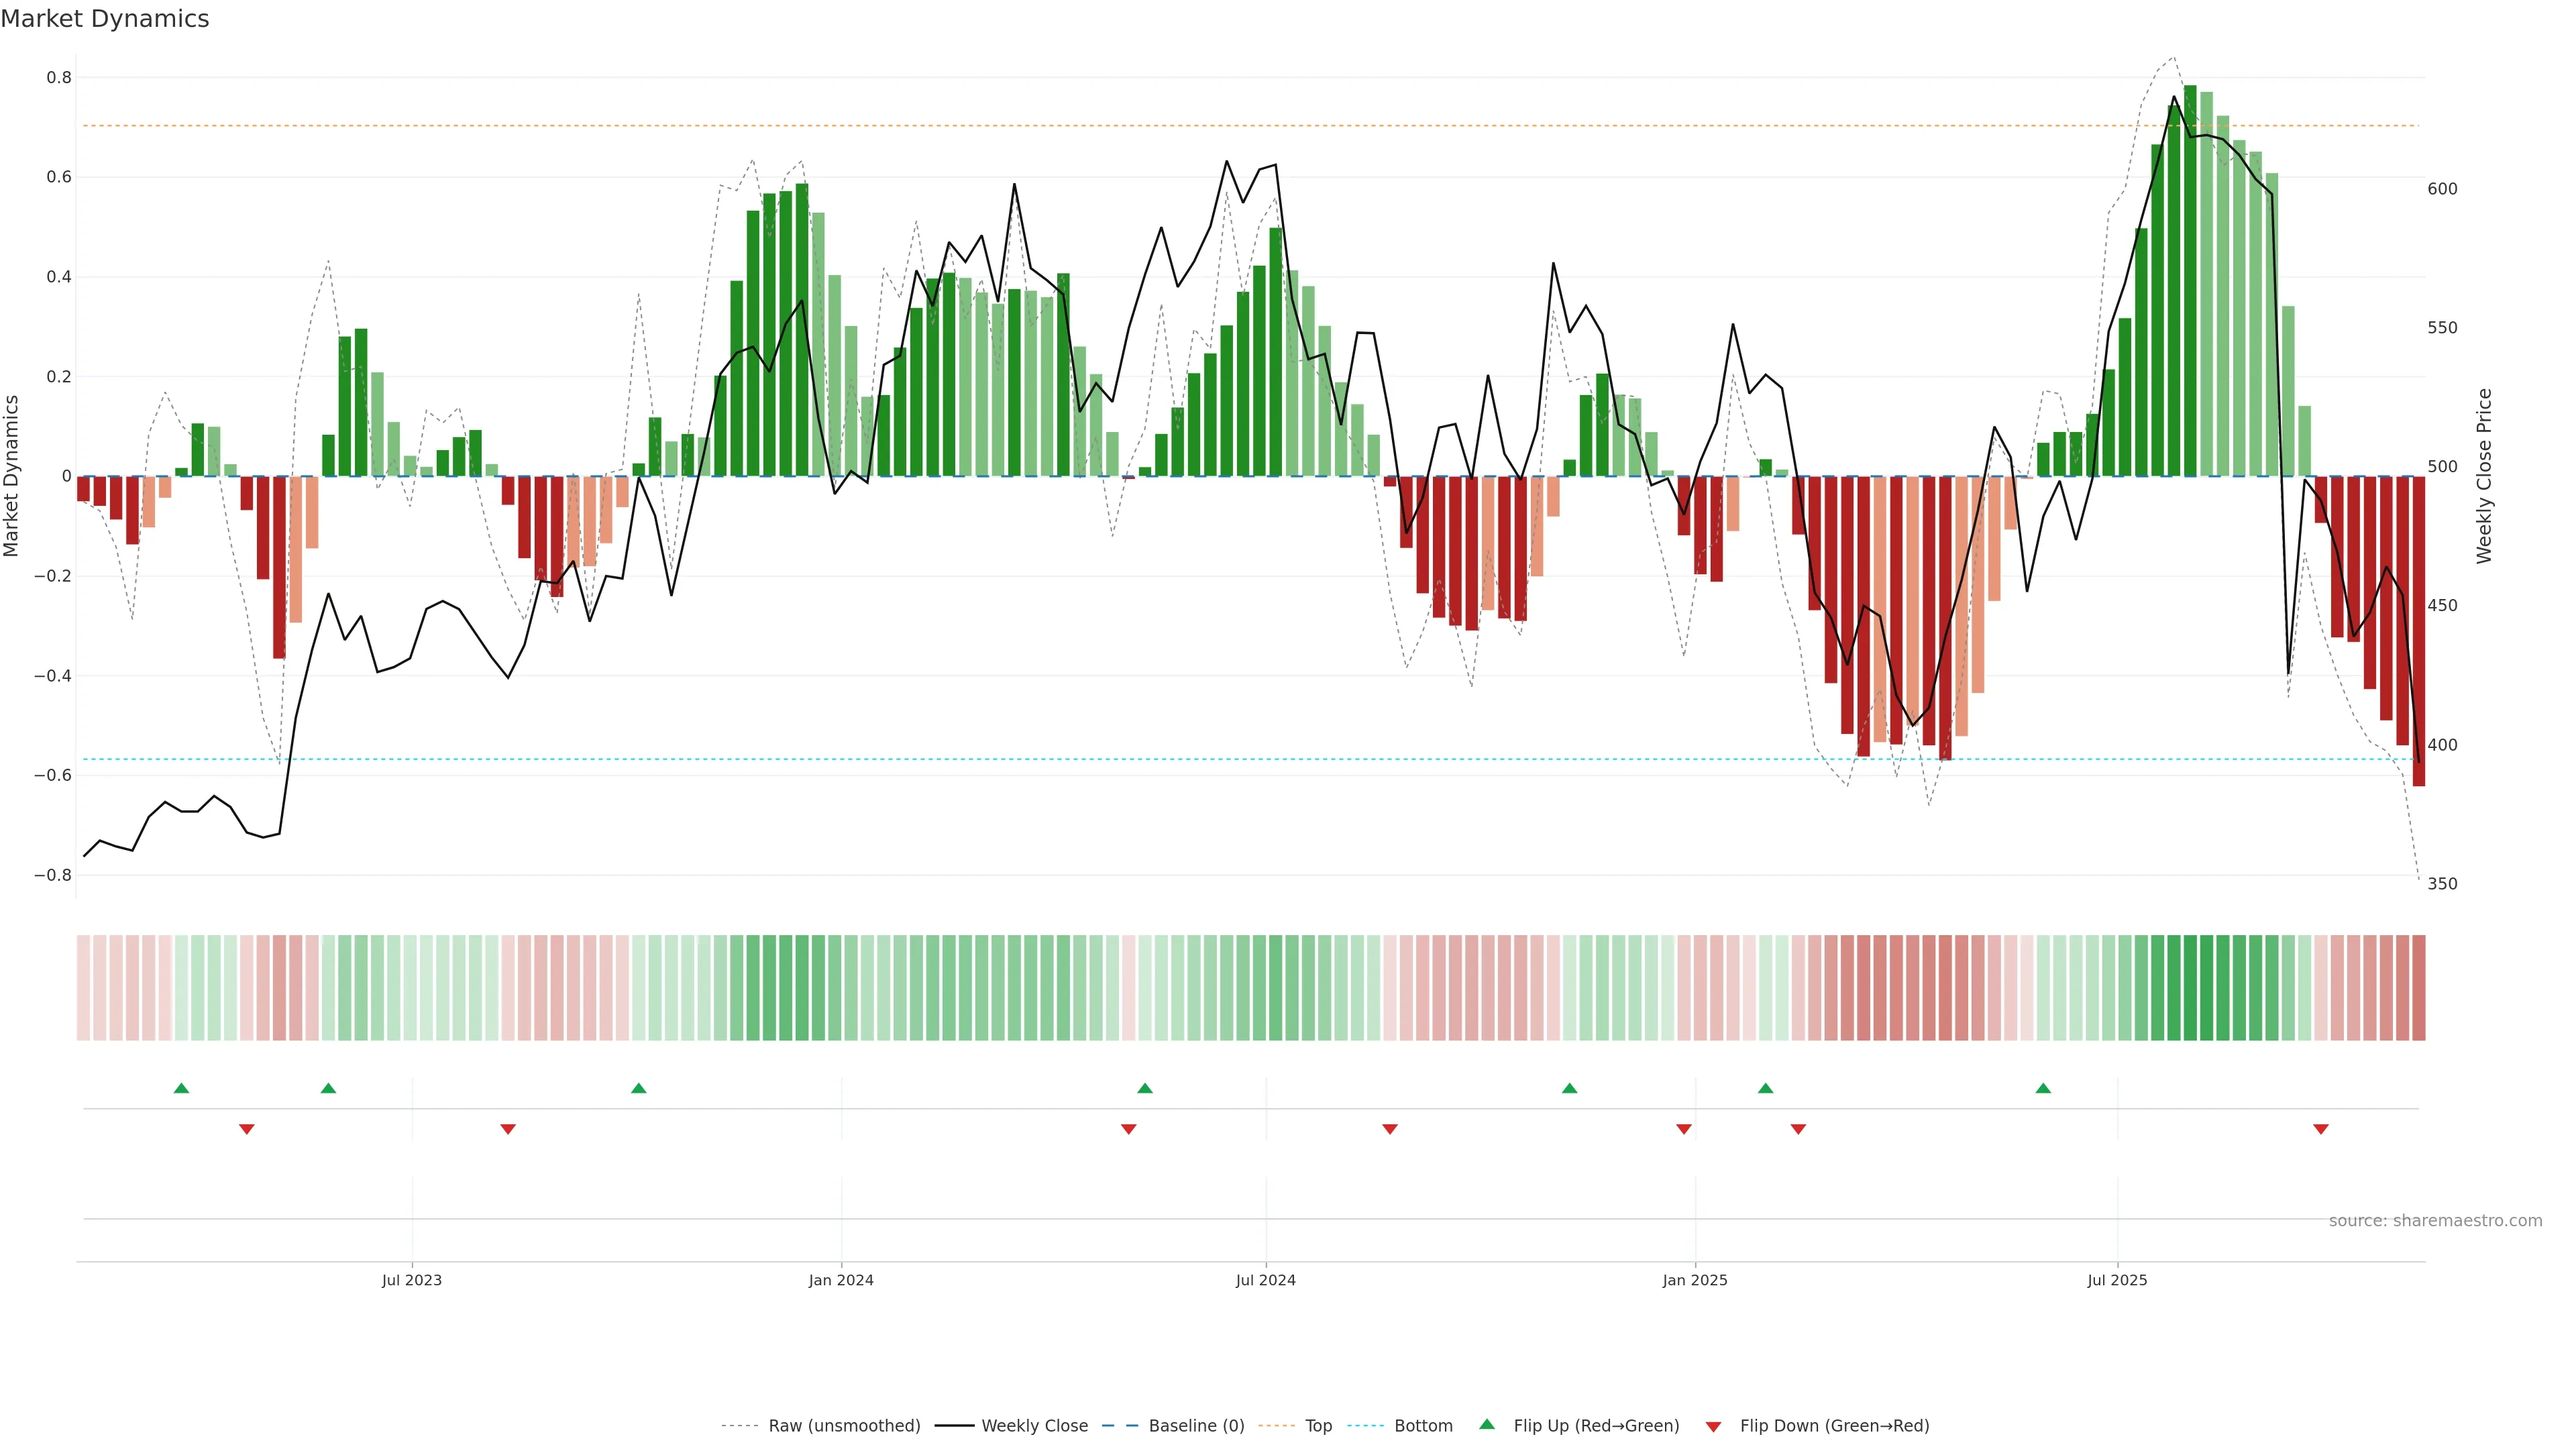The width and height of the screenshot is (2576, 1449).
Task: Hide the Top threshold legend item
Action: [x=1318, y=1426]
